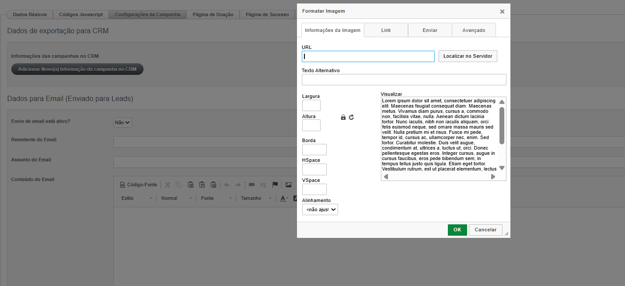Click the 'Conteúdo do Email' label

(33, 179)
